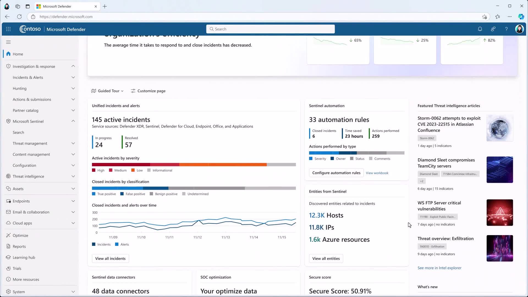Collapse the navigation hamburger menu
This screenshot has height=297, width=528.
(x=8, y=42)
